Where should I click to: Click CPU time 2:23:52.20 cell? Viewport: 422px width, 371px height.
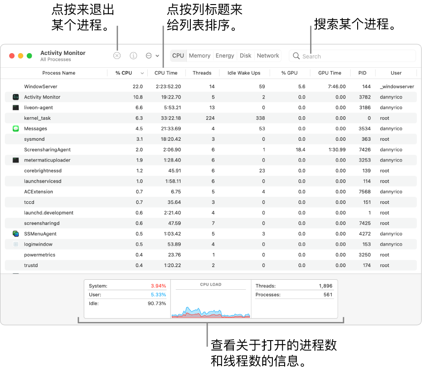(x=168, y=87)
